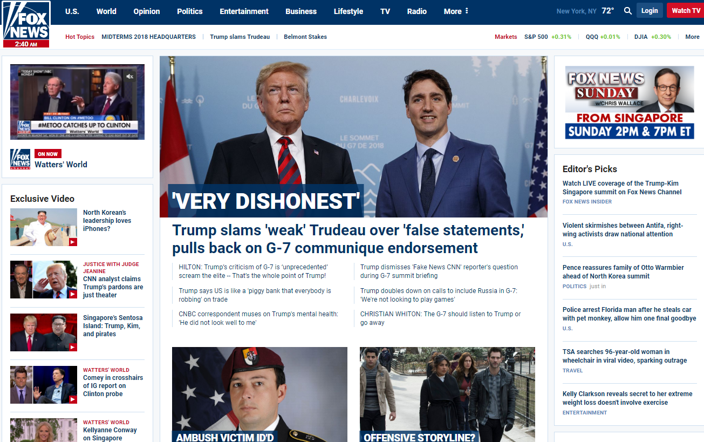Open 'Trump says US is like a piggy bank' story

tap(255, 295)
